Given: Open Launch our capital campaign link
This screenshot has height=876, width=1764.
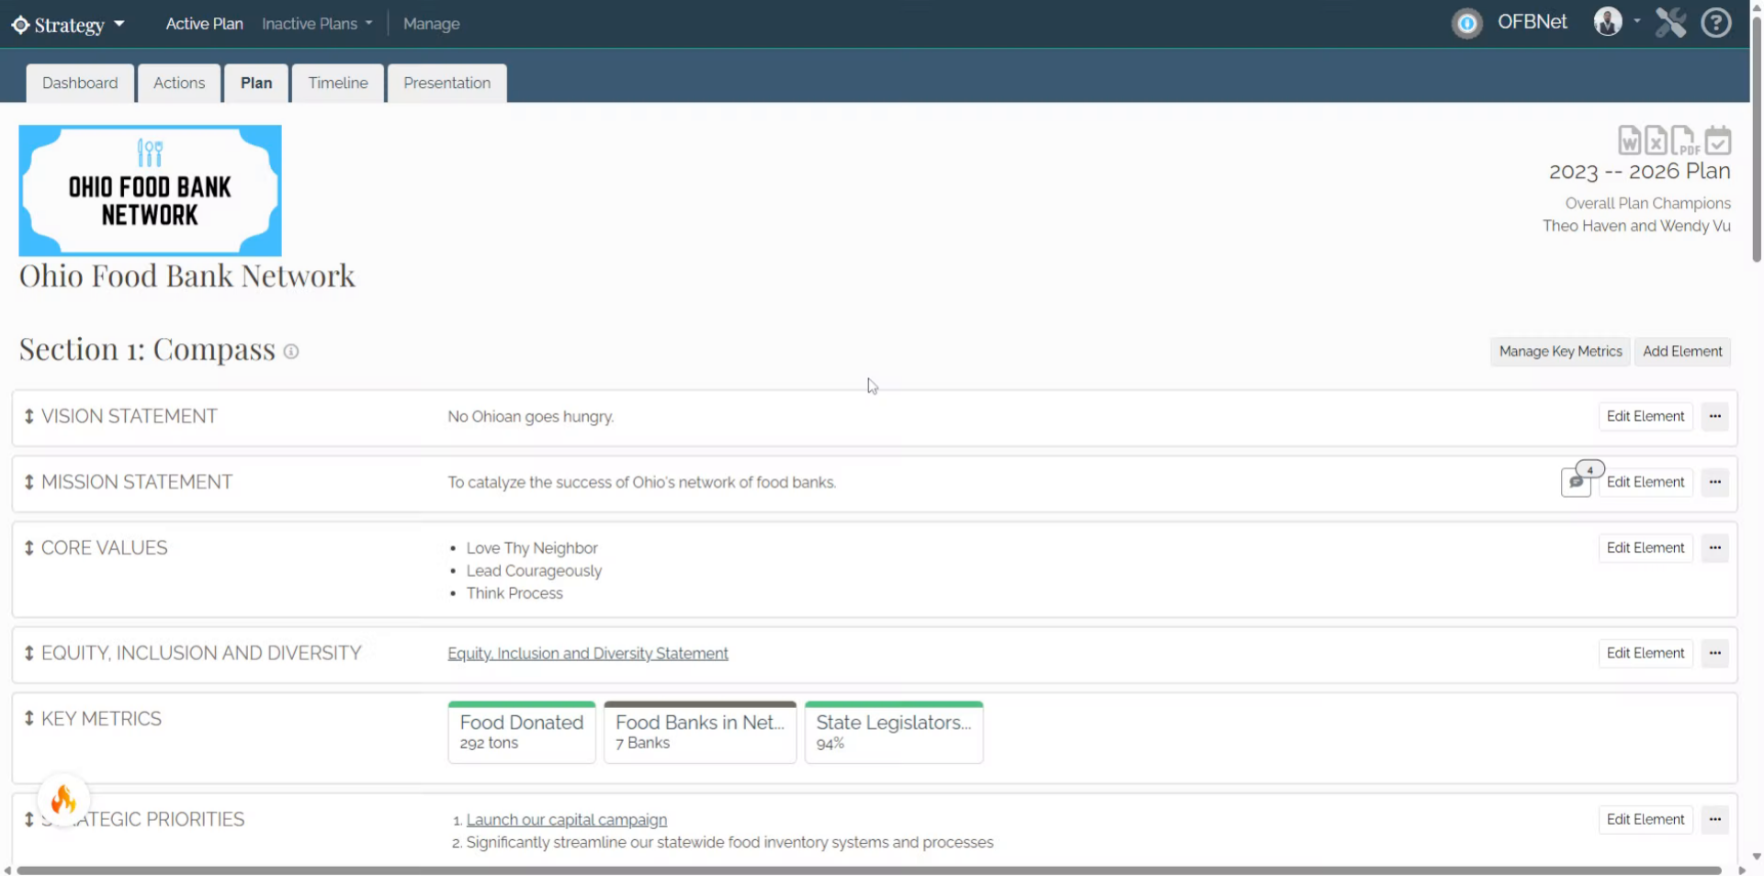Looking at the screenshot, I should [x=566, y=819].
